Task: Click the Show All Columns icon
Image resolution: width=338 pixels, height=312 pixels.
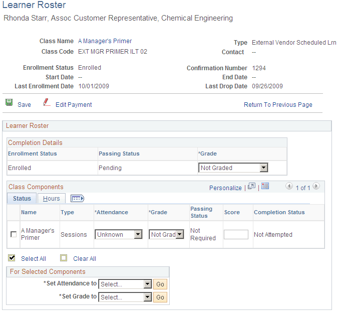Action: coord(77,199)
